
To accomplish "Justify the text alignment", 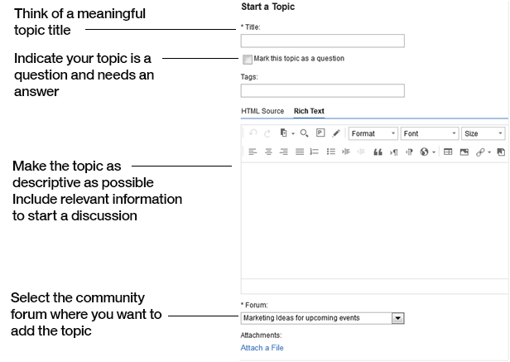I will point(300,152).
